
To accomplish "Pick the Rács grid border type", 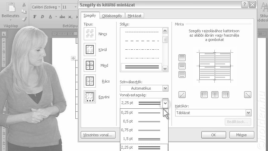I will 89,81.
